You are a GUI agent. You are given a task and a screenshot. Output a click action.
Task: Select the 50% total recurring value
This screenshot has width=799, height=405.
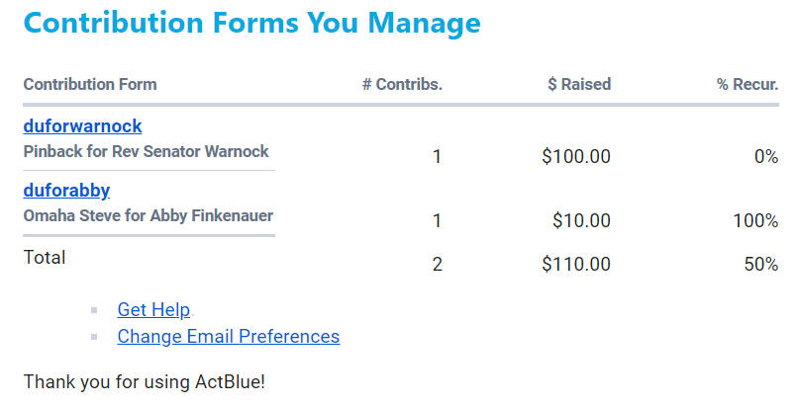pos(760,264)
